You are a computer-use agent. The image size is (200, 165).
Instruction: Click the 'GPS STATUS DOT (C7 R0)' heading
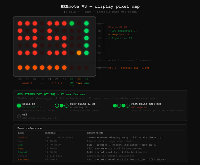point(36,94)
